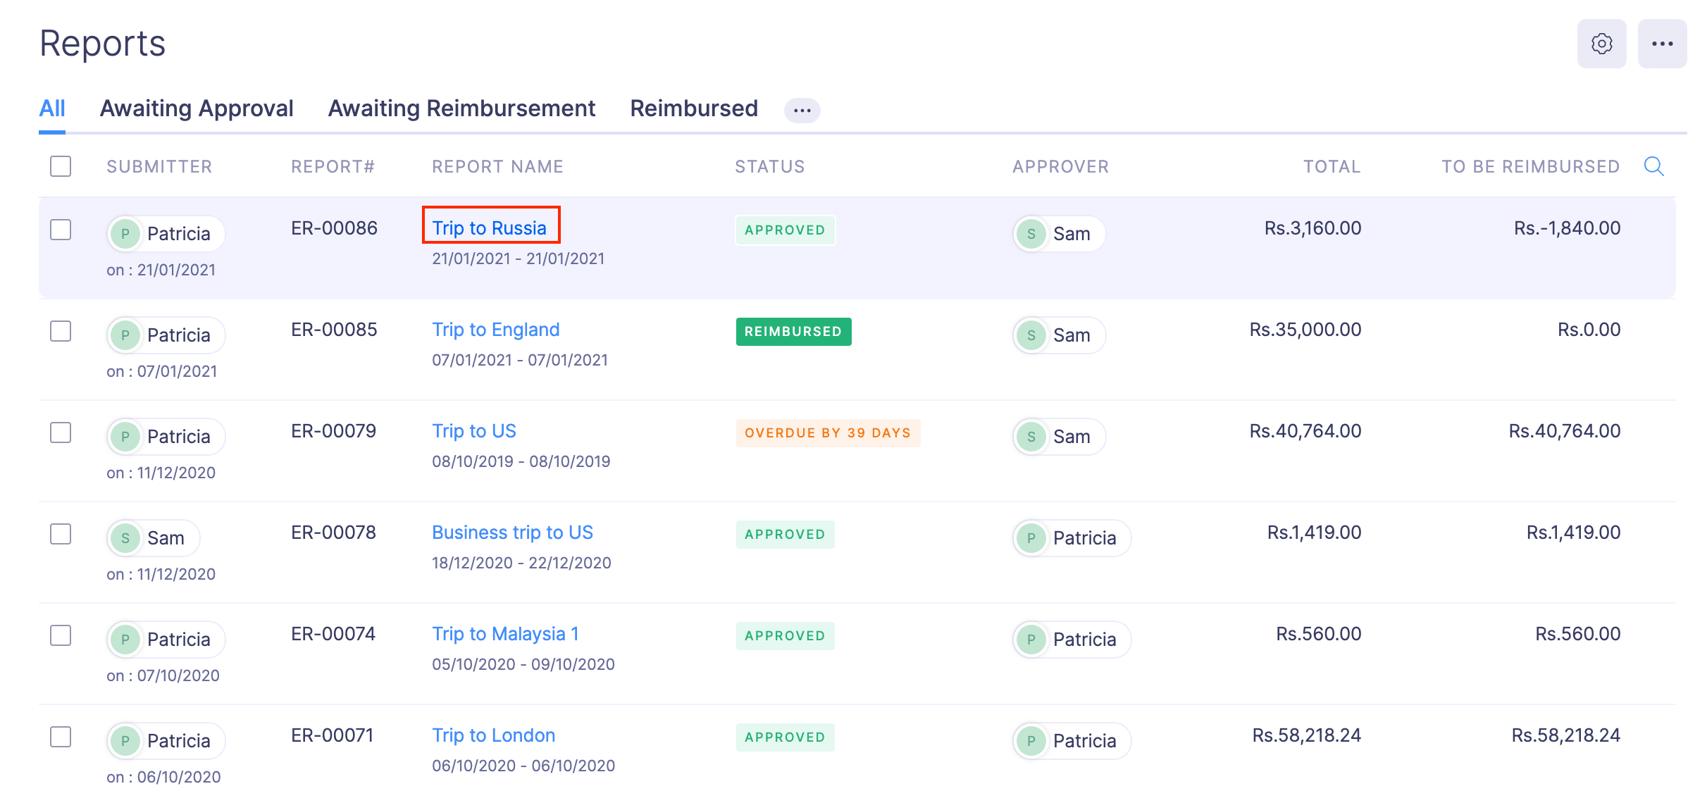Expand the hidden tabs ellipsis next to Reimbursed

[802, 110]
